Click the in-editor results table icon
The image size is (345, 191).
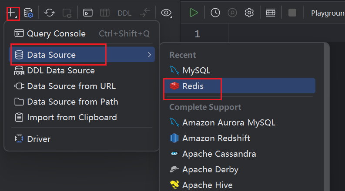click(271, 13)
